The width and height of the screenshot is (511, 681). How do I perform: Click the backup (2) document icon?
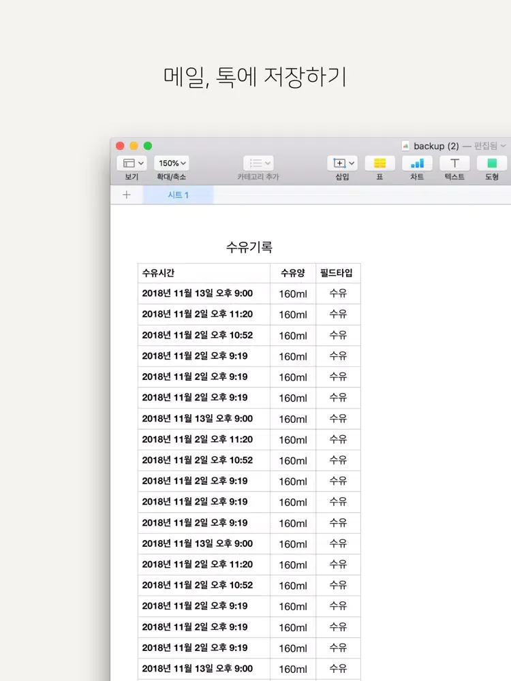[x=405, y=146]
